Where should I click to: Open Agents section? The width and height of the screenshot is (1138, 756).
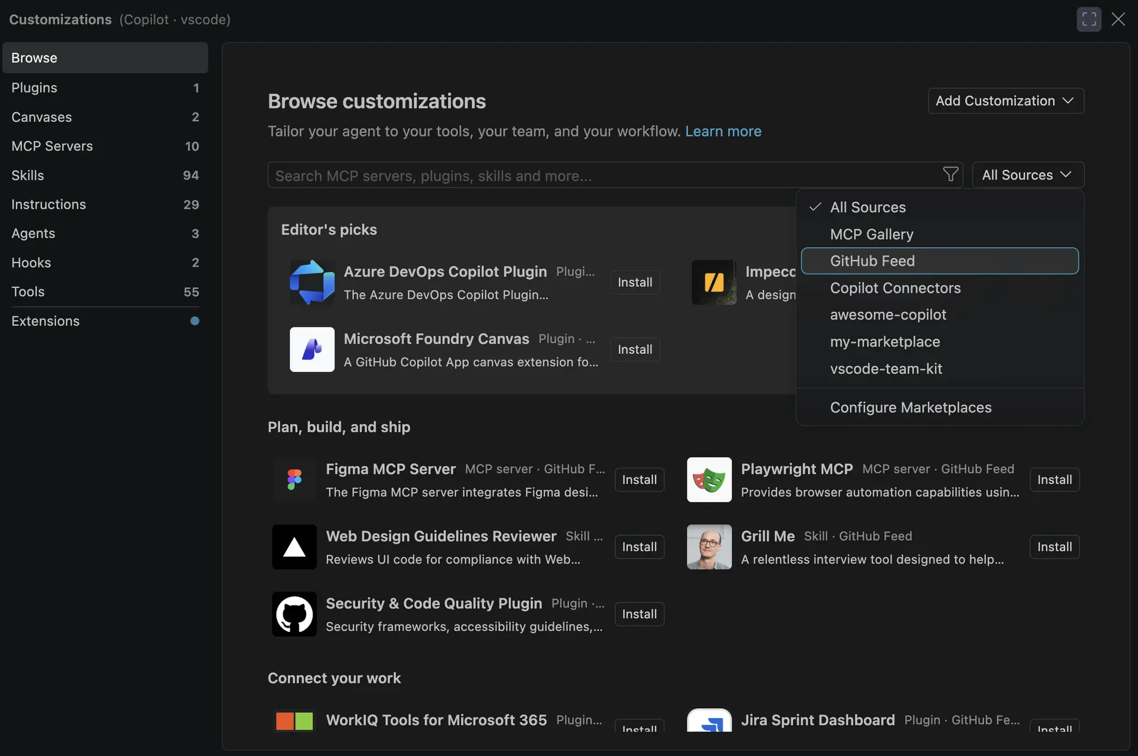(x=105, y=233)
